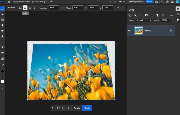Image resolution: width=180 pixels, height=115 pixels.
Task: Open more transform options ellipsis
Action: (118, 8)
